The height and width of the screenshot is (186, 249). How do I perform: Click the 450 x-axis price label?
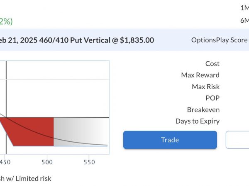tap(5, 162)
